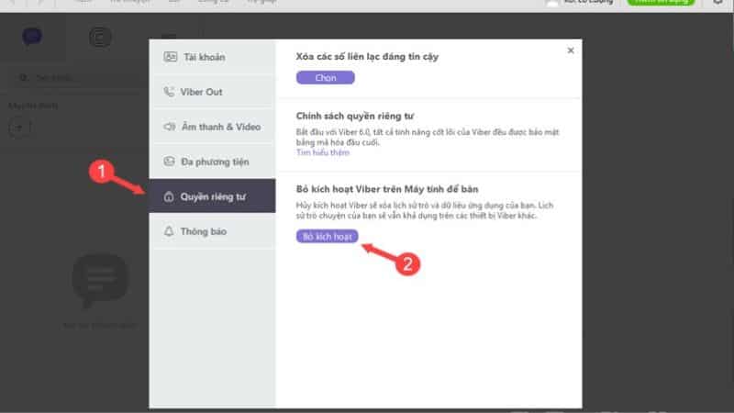The width and height of the screenshot is (734, 413).
Task: Click the phone icon beside Viber Out
Action: point(169,92)
